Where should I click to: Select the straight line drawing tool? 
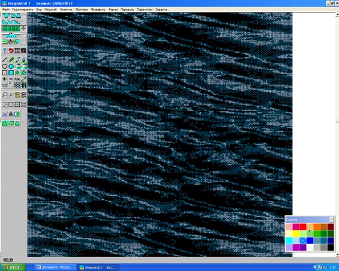coord(5,60)
